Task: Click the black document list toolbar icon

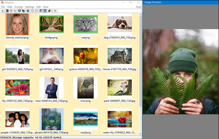Action: click(7, 11)
